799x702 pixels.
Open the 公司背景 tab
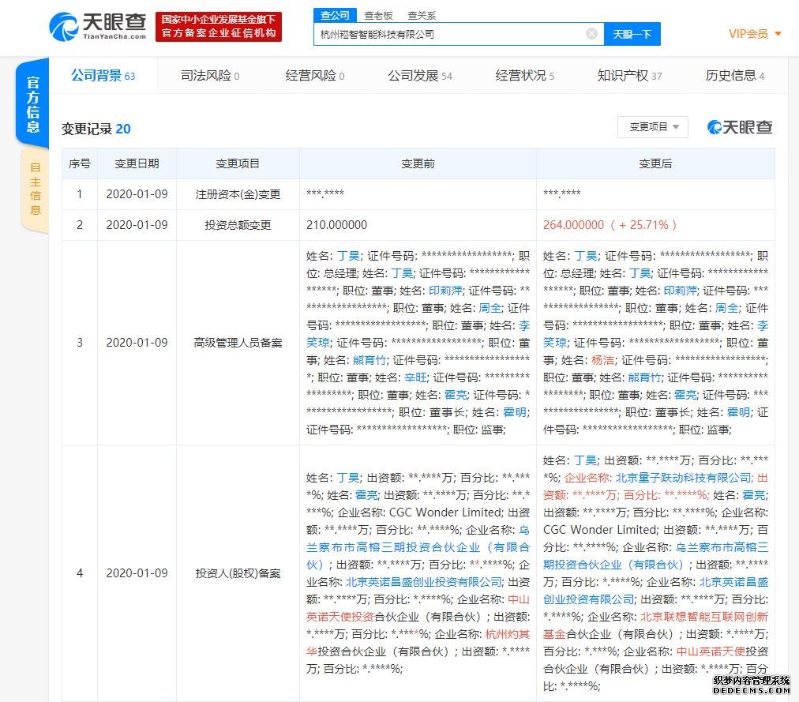pyautogui.click(x=103, y=76)
